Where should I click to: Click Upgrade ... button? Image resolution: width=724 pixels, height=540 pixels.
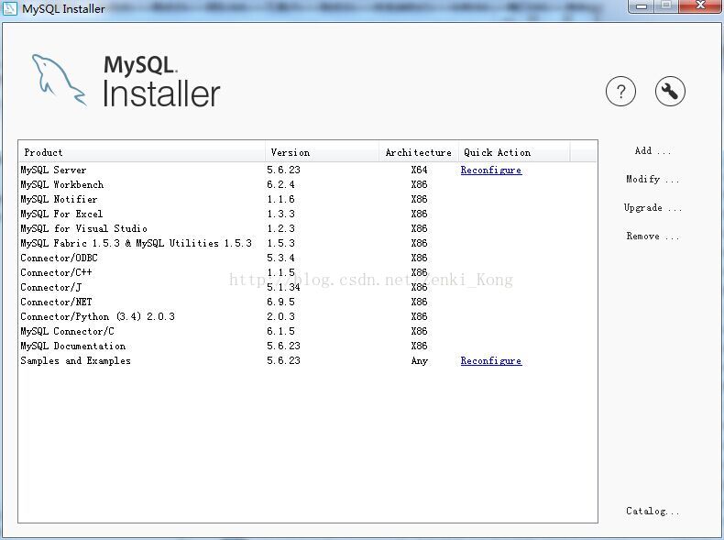(653, 208)
